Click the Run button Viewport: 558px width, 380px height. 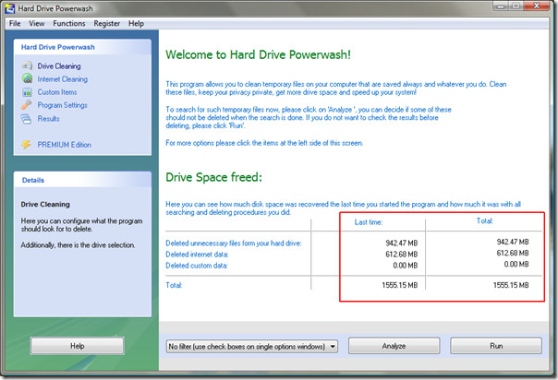(496, 346)
